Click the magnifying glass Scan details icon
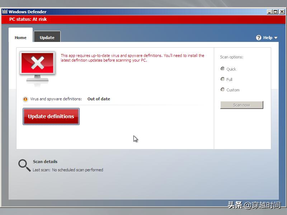 [24, 165]
